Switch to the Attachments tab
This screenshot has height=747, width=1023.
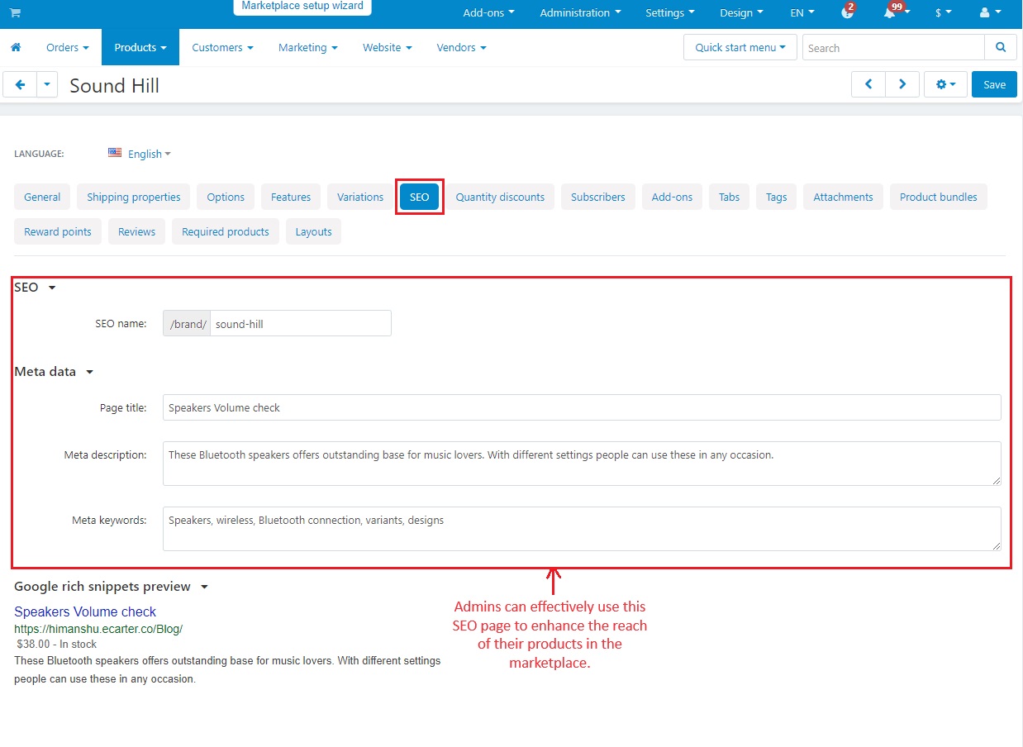(843, 197)
